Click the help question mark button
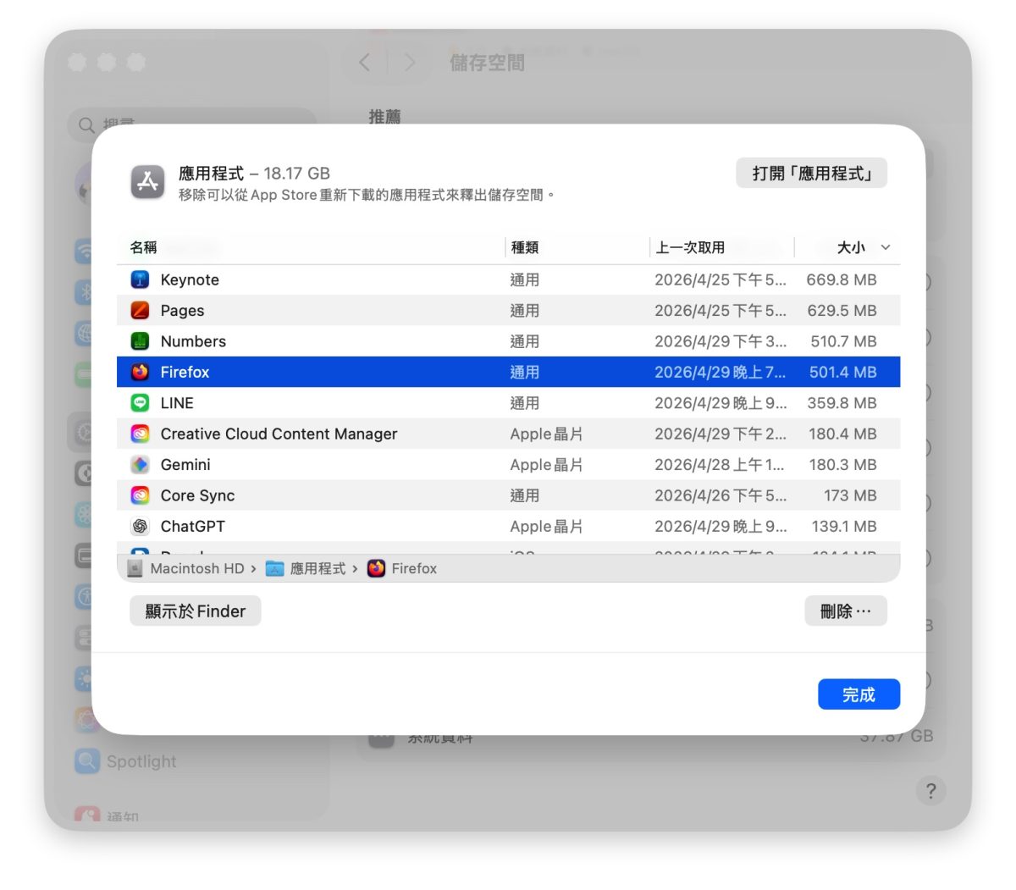The image size is (1016, 890). [930, 791]
